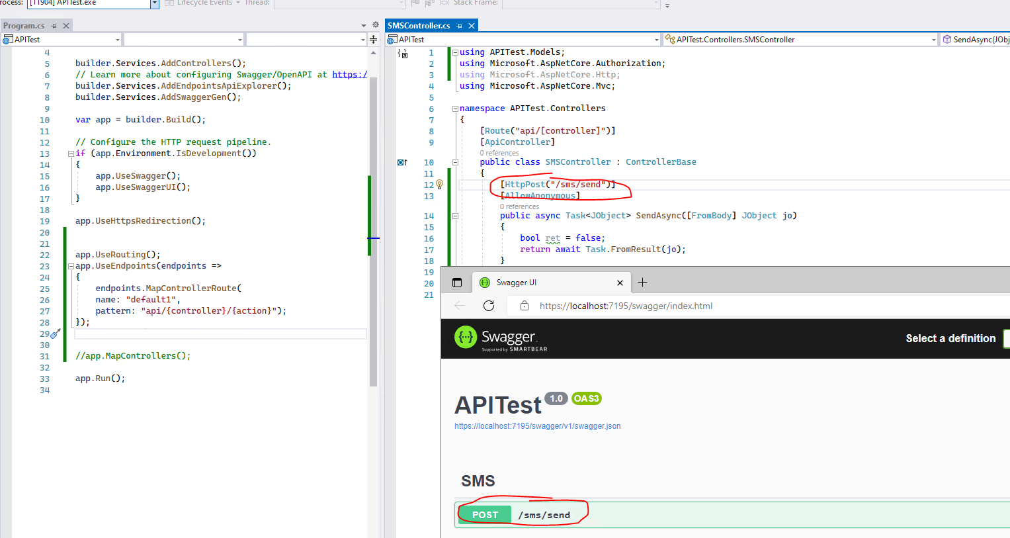Image resolution: width=1010 pixels, height=538 pixels.
Task: Click the [ApiController] attribute on line 9
Action: 517,142
